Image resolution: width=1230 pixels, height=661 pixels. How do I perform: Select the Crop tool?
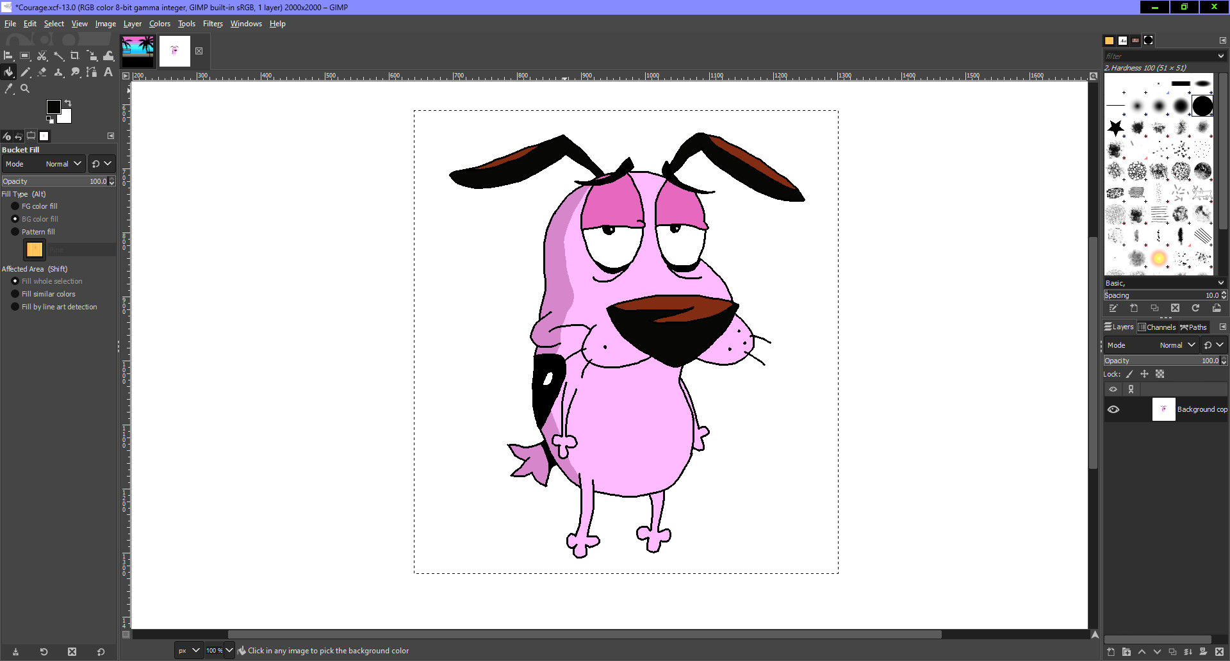(x=75, y=56)
